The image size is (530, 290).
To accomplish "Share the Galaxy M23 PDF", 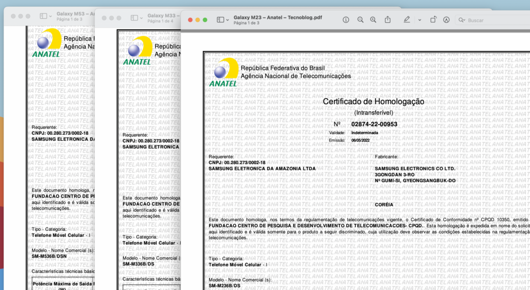I will (x=387, y=19).
